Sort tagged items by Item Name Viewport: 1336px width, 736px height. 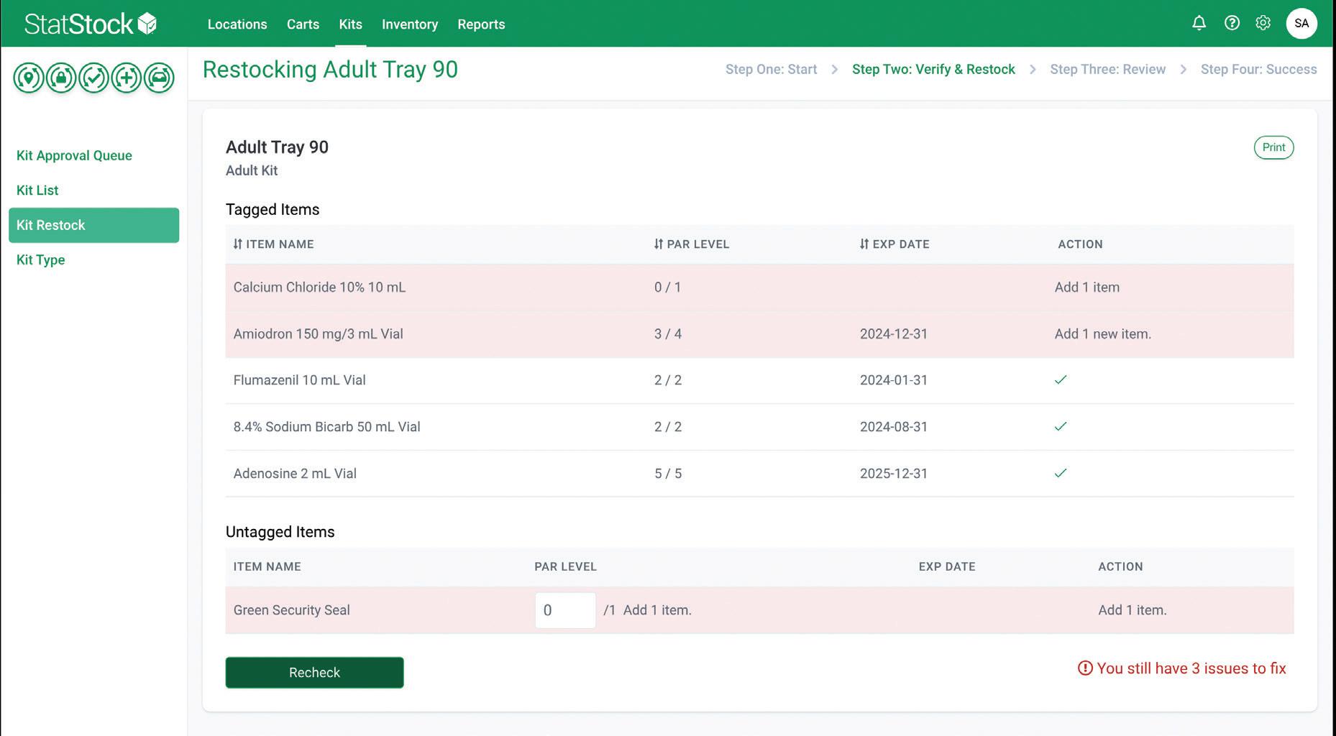[273, 244]
